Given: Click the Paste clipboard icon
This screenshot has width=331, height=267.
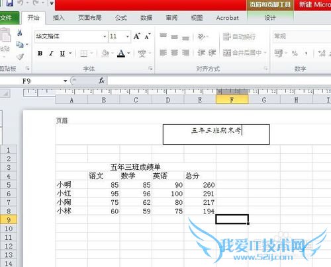Looking at the screenshot, I should point(5,35).
